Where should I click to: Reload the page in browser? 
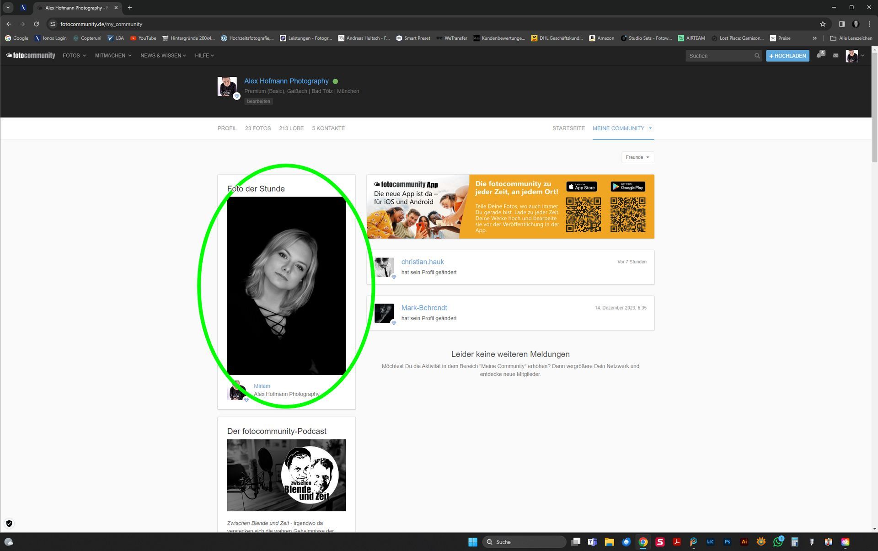pos(37,24)
